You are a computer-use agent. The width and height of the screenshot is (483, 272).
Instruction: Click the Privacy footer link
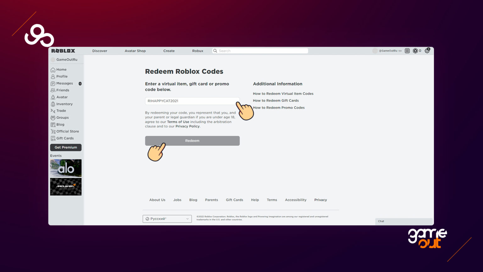[x=320, y=200]
